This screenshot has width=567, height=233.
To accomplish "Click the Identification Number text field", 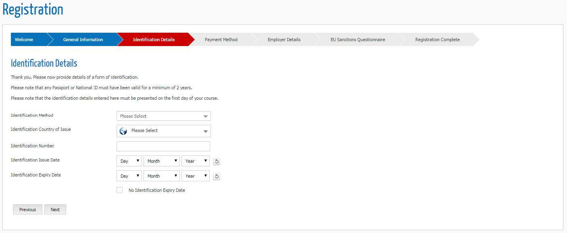I will (163, 146).
